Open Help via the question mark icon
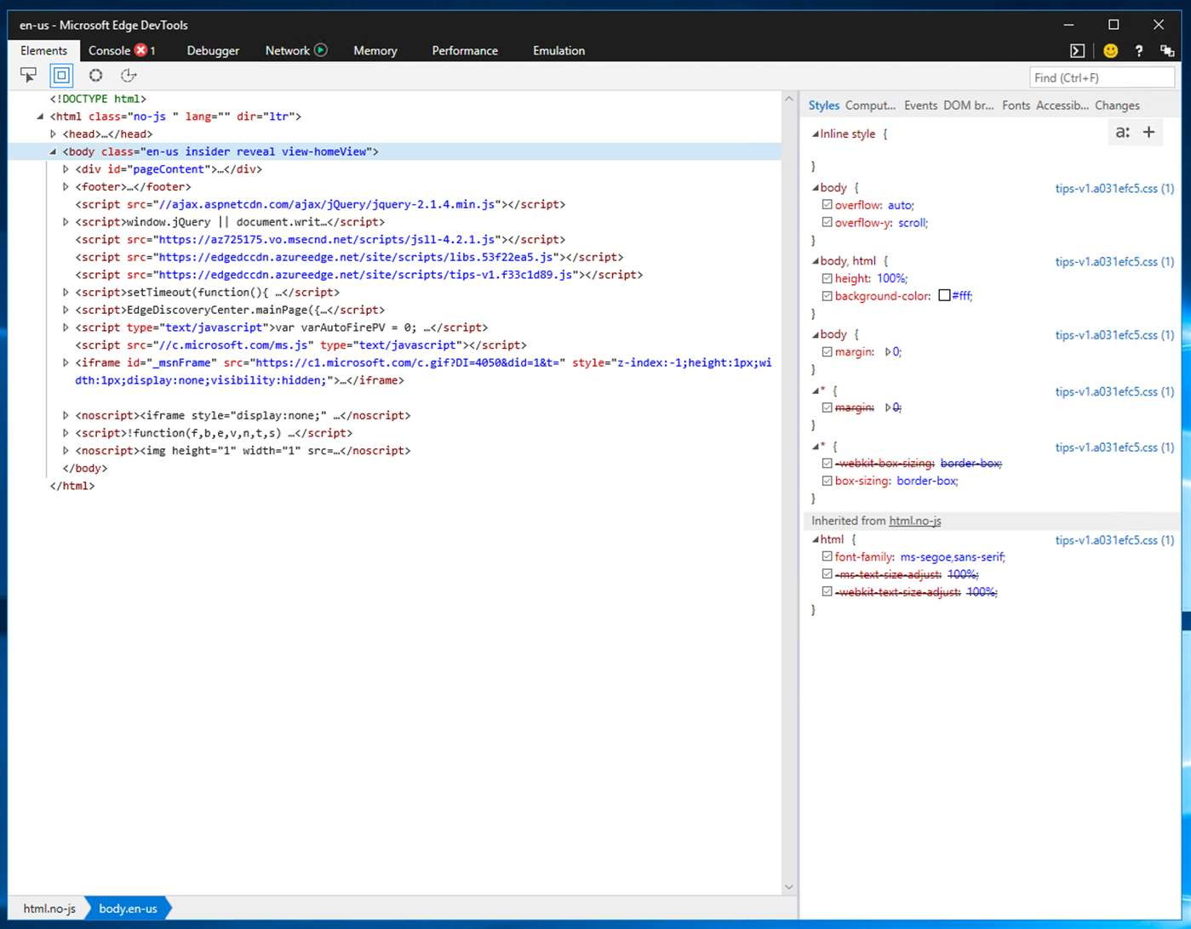 (1138, 51)
